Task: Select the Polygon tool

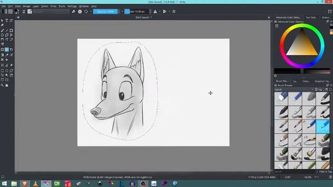Action: click(x=7, y=35)
